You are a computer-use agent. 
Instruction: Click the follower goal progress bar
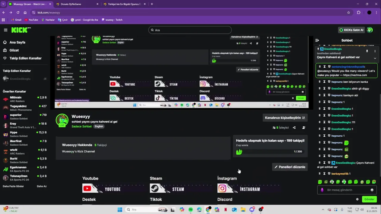coord(270,152)
